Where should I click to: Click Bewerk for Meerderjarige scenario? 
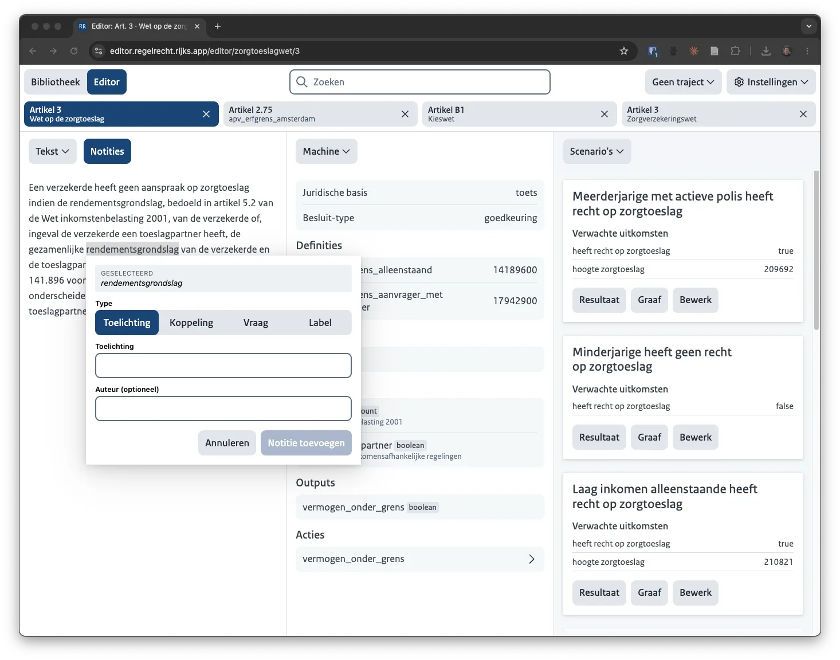[x=696, y=300]
